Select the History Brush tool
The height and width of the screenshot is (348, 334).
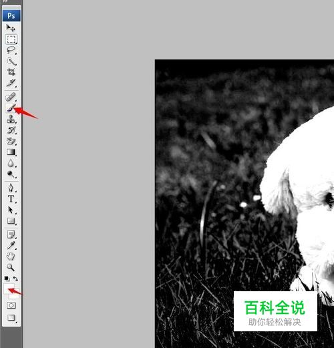pos(11,130)
